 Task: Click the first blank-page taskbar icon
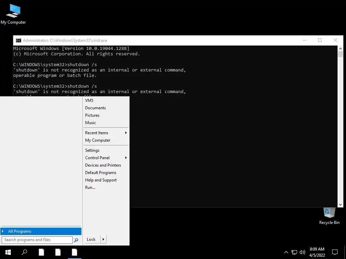click(41, 252)
